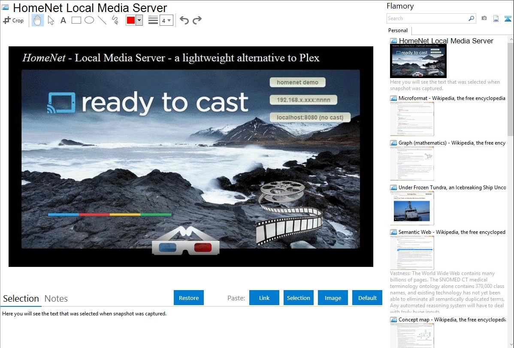This screenshot has width=514, height=348.
Task: Select the straight line tool
Action: pos(102,20)
